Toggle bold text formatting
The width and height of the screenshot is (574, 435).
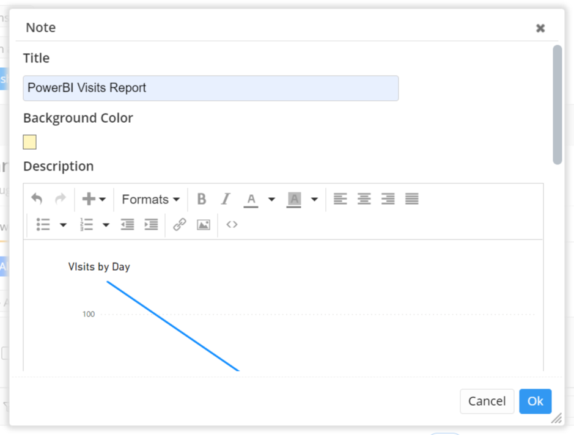point(201,199)
